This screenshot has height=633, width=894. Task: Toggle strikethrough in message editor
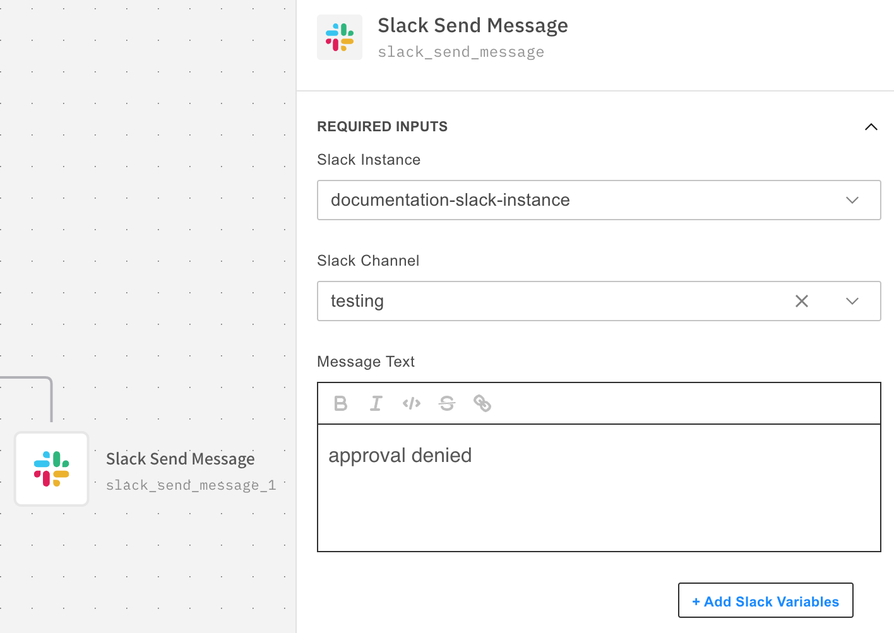447,403
